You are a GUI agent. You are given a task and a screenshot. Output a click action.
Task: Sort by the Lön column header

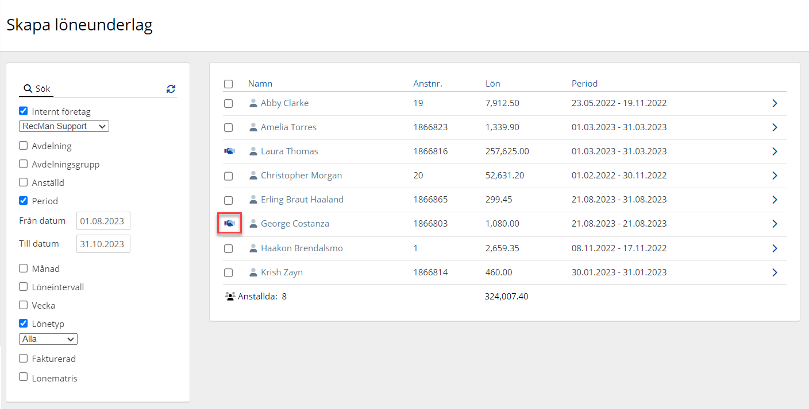click(492, 84)
